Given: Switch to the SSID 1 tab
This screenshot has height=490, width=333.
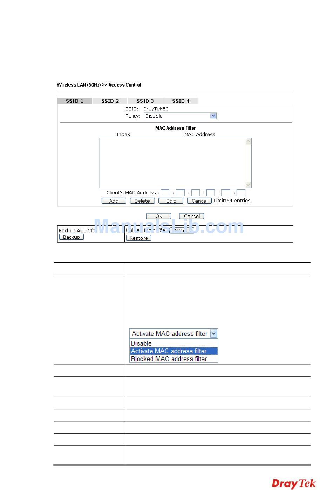Looking at the screenshot, I should [x=75, y=101].
